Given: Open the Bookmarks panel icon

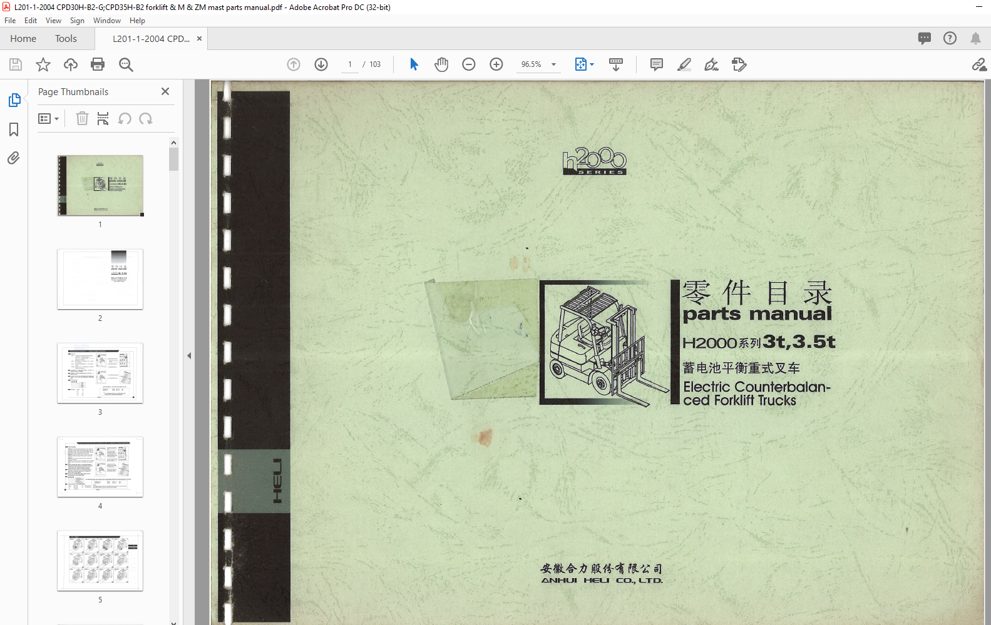Looking at the screenshot, I should pos(14,130).
